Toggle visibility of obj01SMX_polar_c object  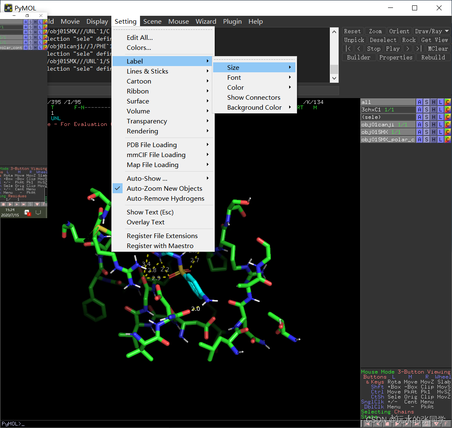388,140
